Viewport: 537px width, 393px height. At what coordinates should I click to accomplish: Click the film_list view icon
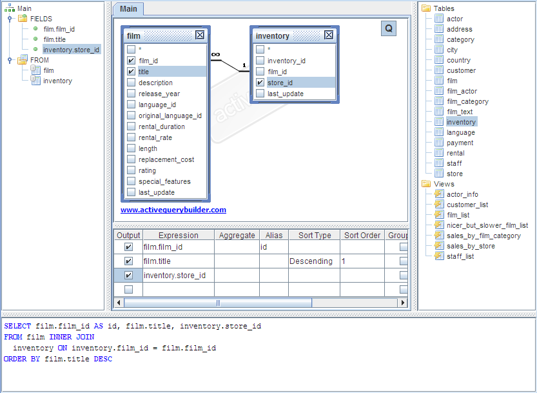439,215
